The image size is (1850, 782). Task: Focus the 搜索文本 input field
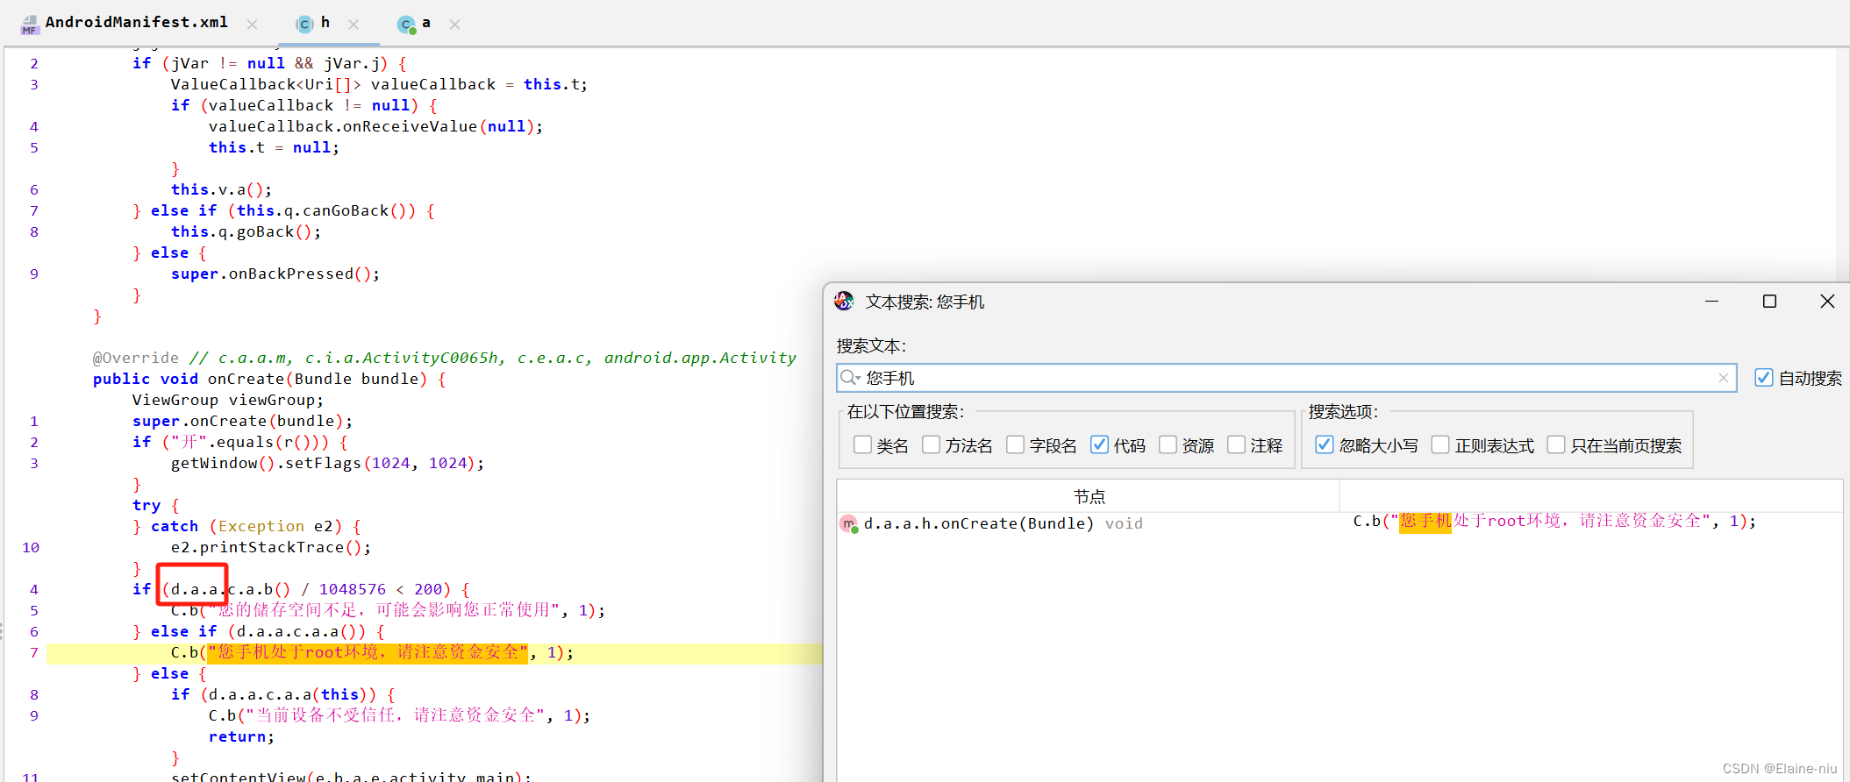(1286, 378)
